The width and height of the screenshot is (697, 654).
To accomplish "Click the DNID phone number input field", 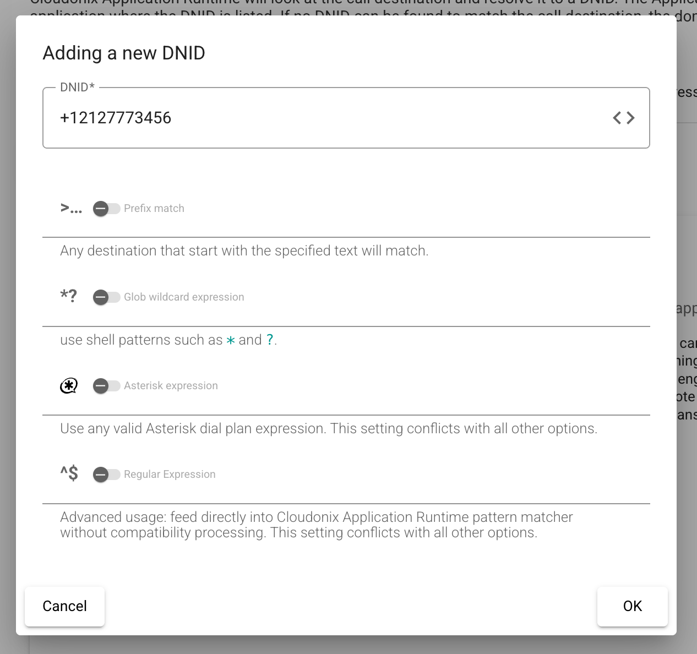I will (330, 118).
